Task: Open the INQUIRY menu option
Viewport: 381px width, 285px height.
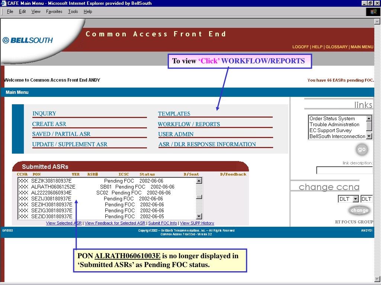Action: point(44,114)
